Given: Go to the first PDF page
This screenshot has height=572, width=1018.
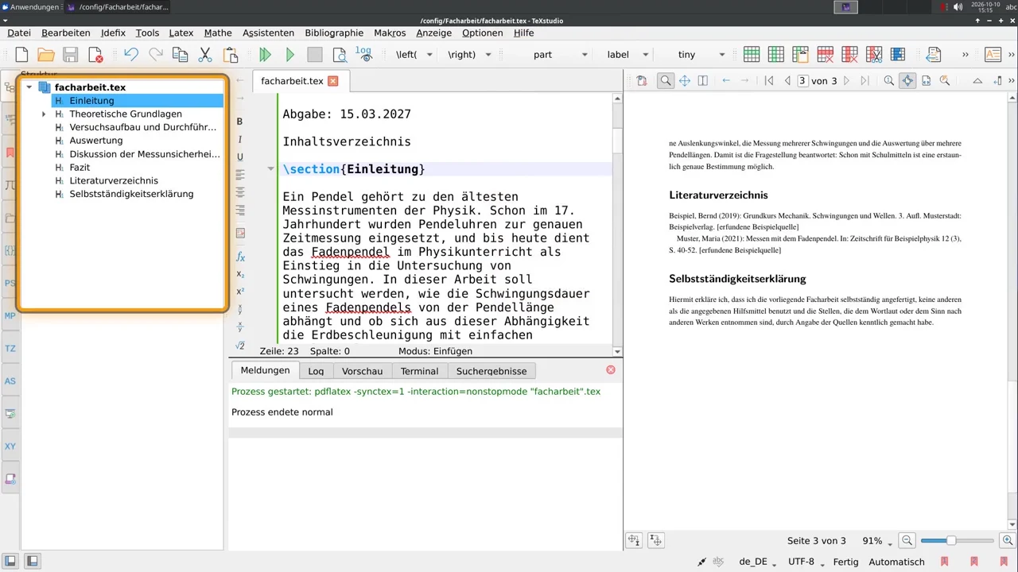Looking at the screenshot, I should click(769, 81).
